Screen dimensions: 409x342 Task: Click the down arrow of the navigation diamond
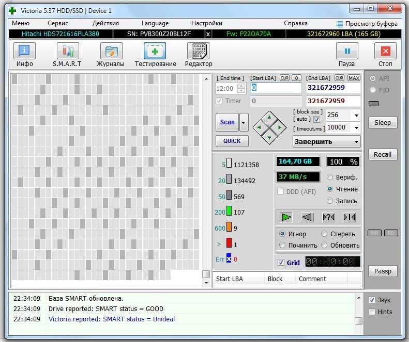tap(269, 138)
